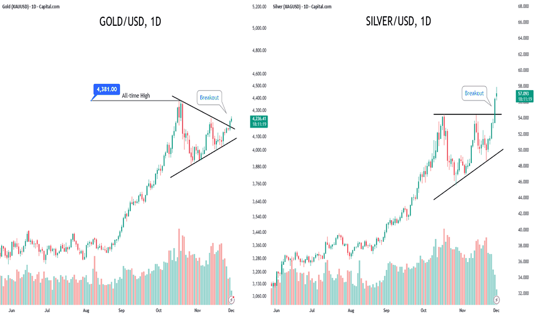The width and height of the screenshot is (535, 316).
Task: Select the Breakout callout on the Gold chart
Action: 209,98
